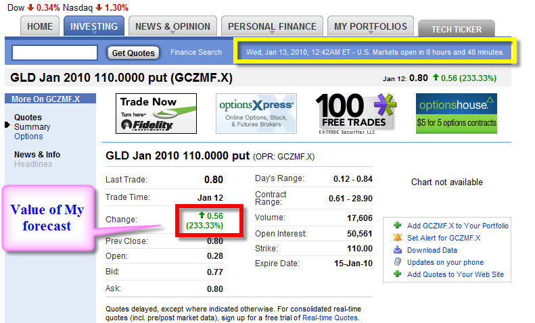Click the optionshouse ad banner

coord(456,114)
